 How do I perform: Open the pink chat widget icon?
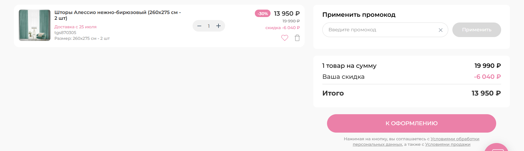pos(496,148)
